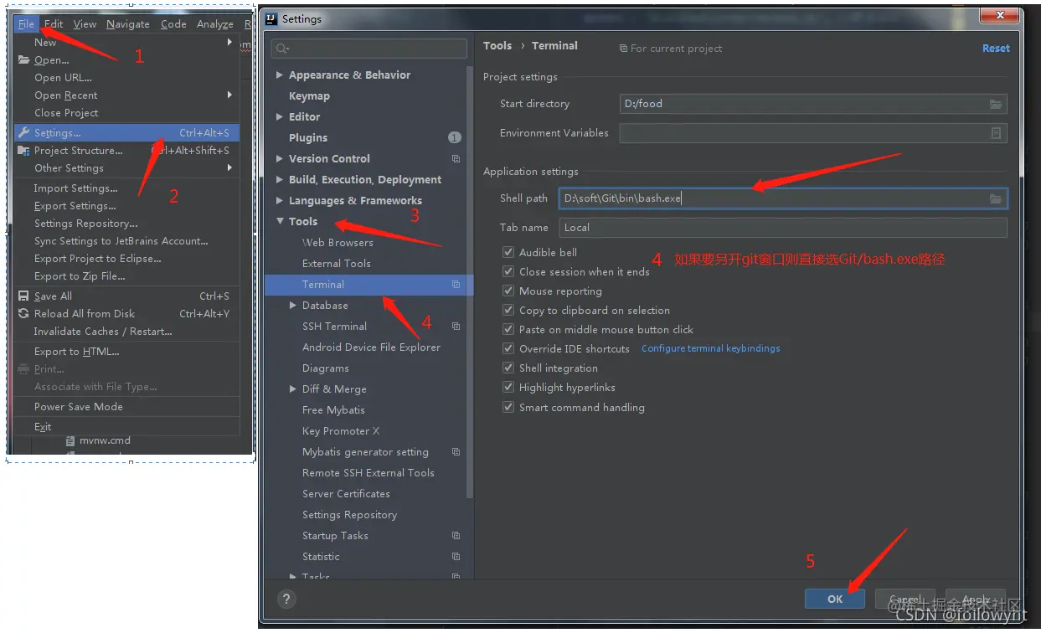Toggle Smart command handling checkbox

pos(508,407)
